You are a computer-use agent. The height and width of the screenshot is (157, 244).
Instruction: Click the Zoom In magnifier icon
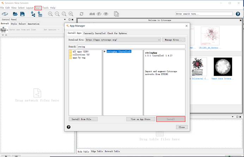50,14
